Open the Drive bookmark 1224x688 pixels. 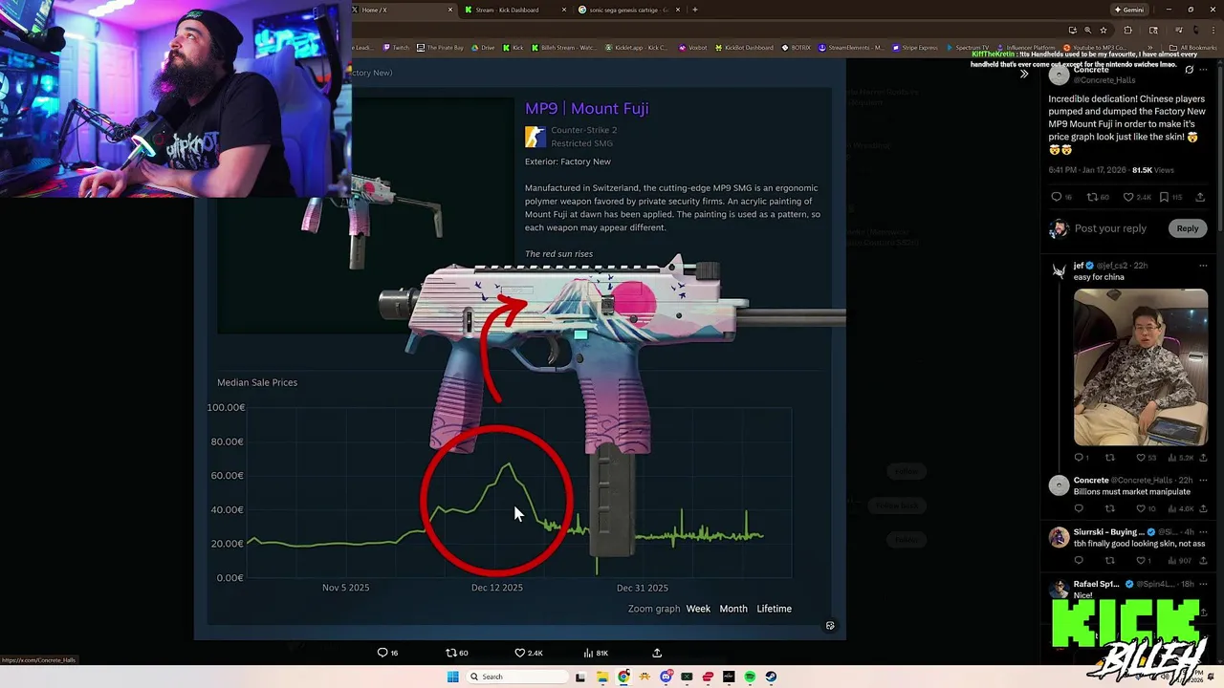click(483, 48)
